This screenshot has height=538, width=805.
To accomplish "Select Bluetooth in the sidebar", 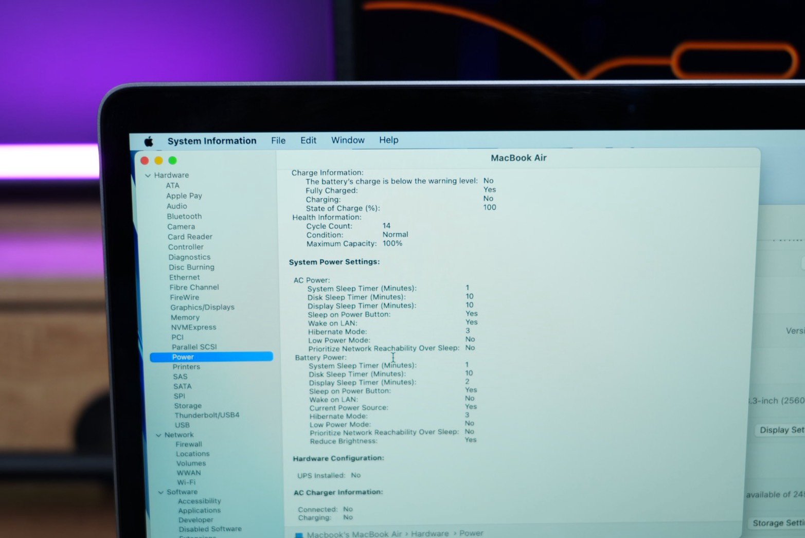I will pos(184,217).
